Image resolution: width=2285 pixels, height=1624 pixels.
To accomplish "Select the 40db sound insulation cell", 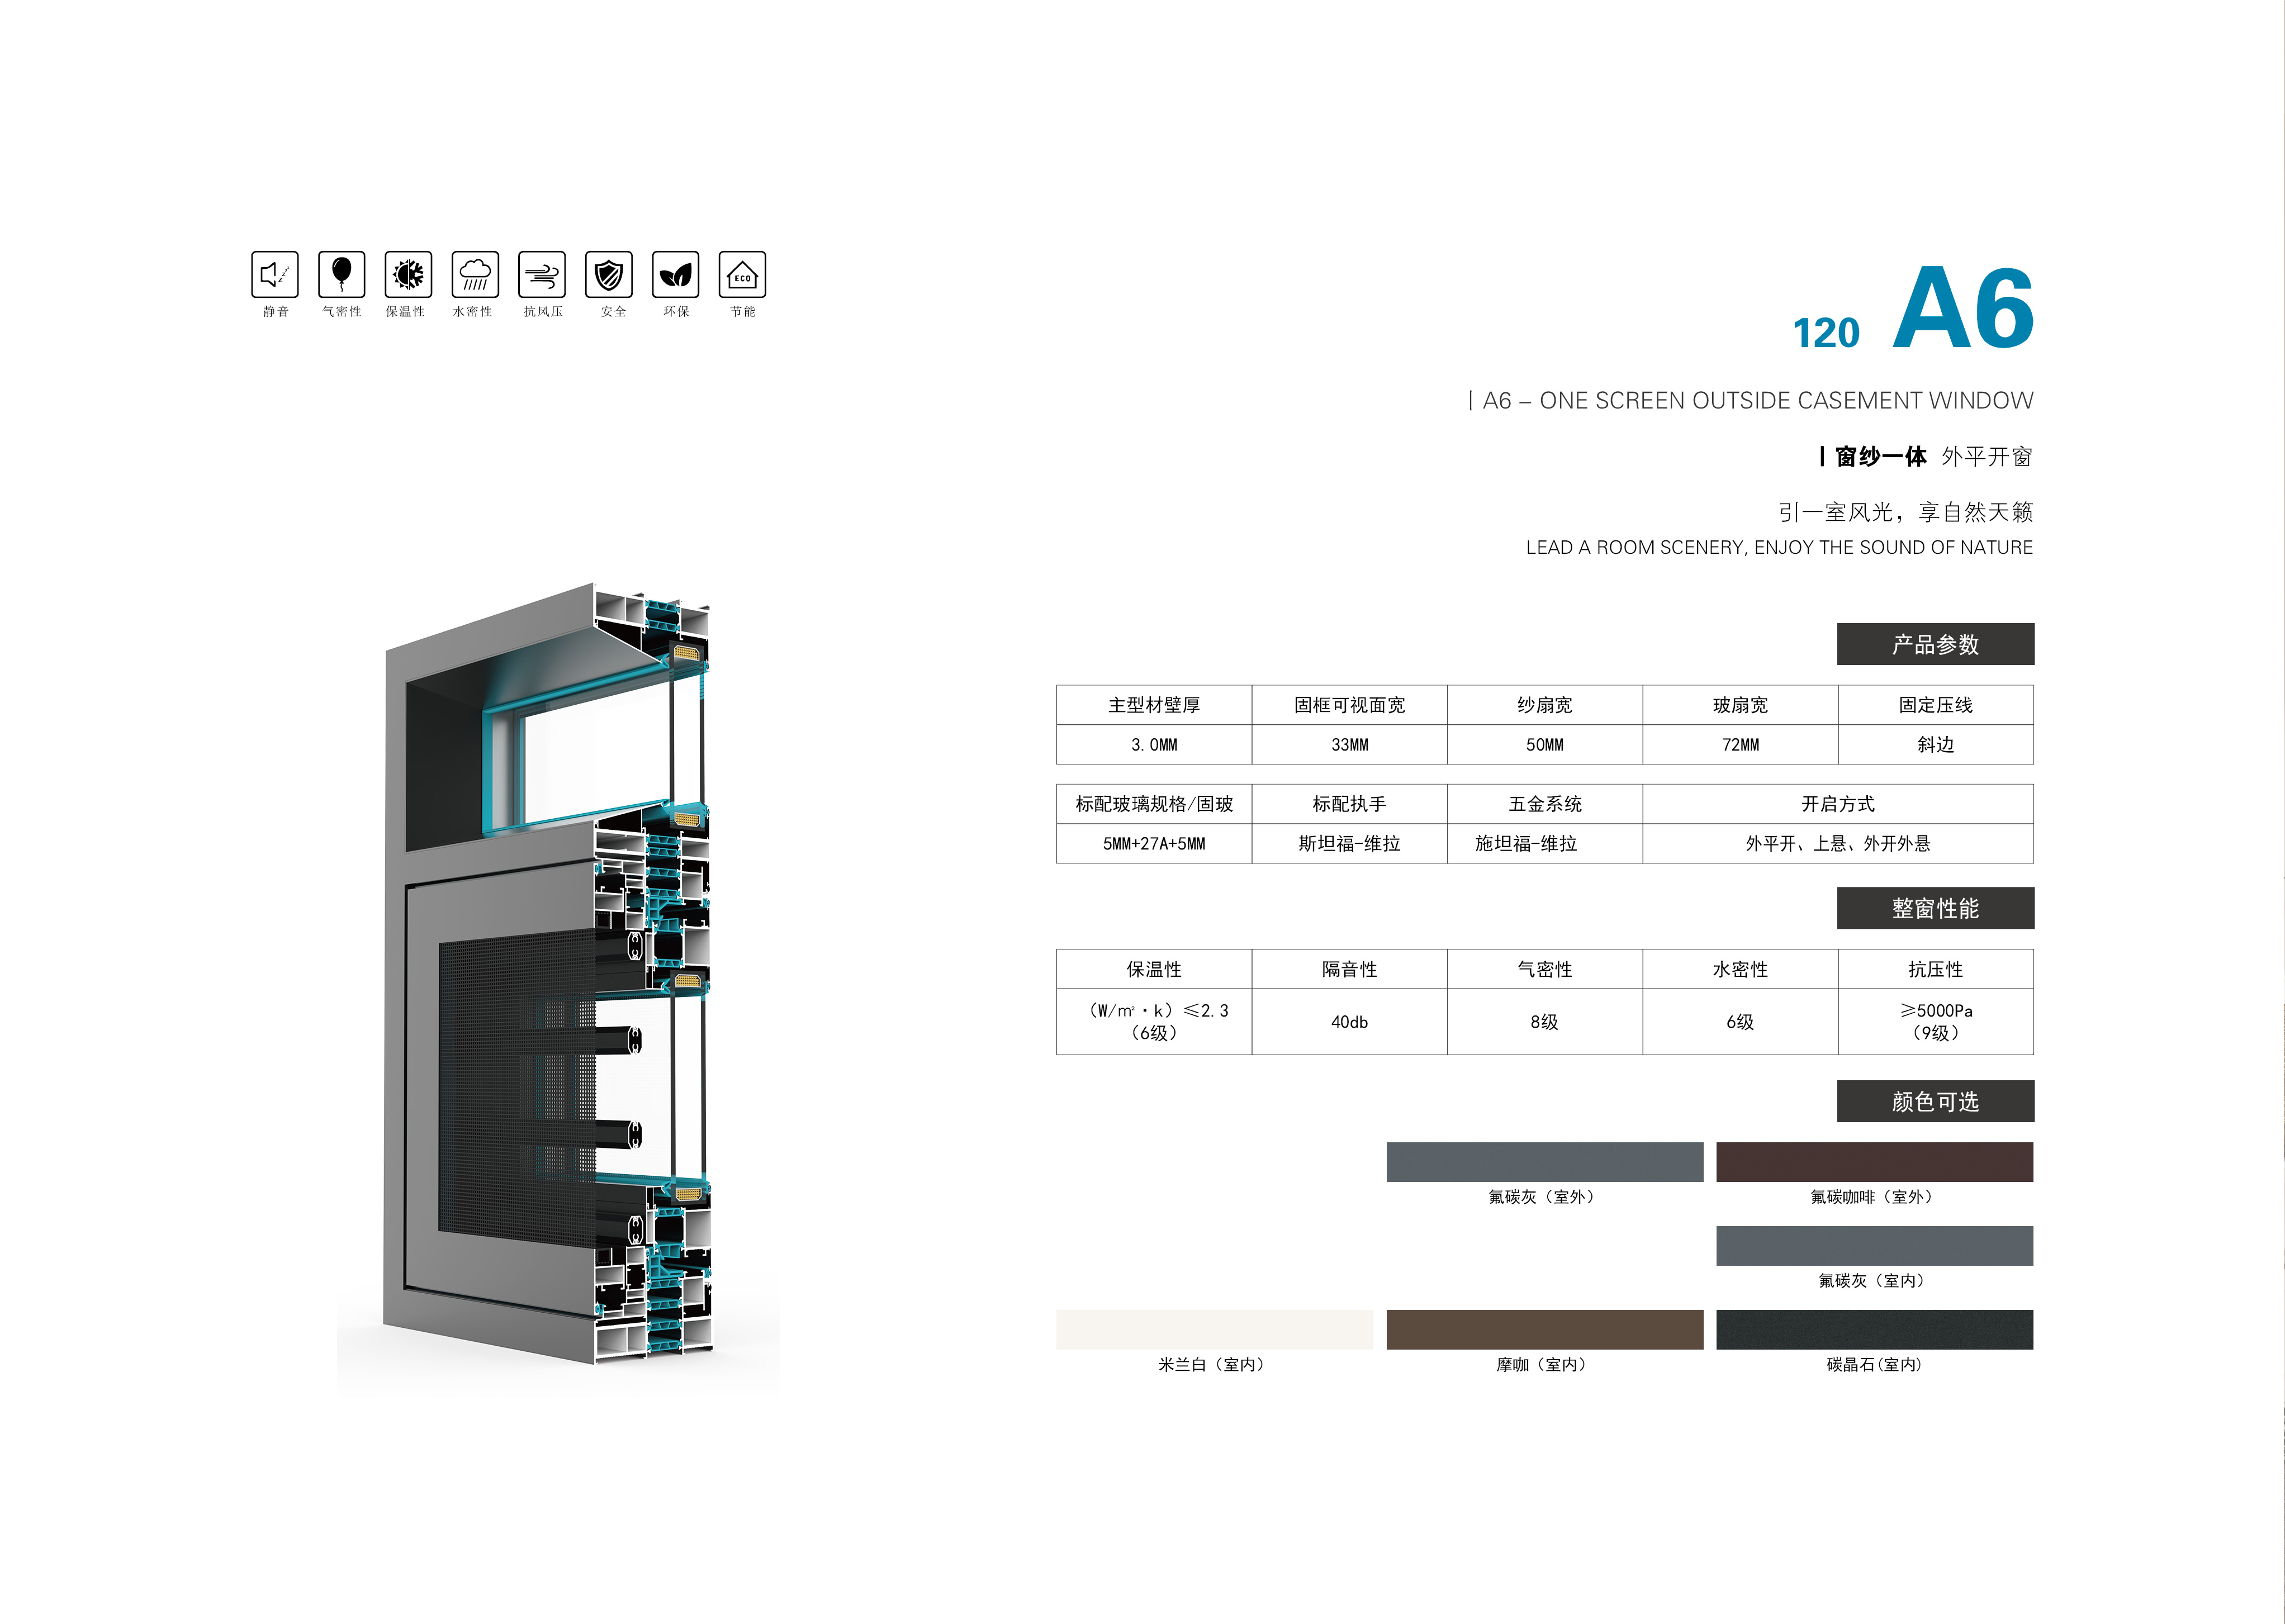I will point(1349,1022).
